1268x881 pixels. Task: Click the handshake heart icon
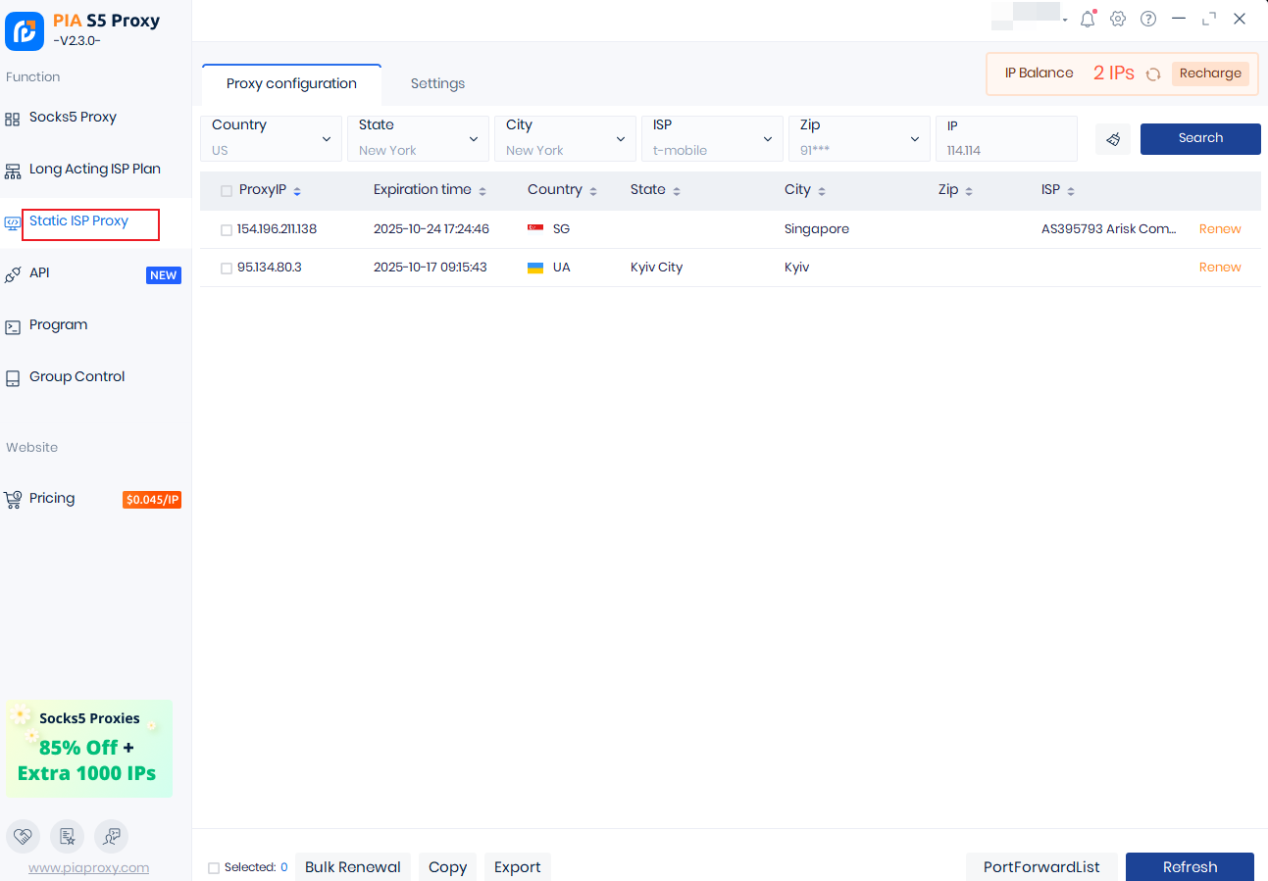point(23,836)
